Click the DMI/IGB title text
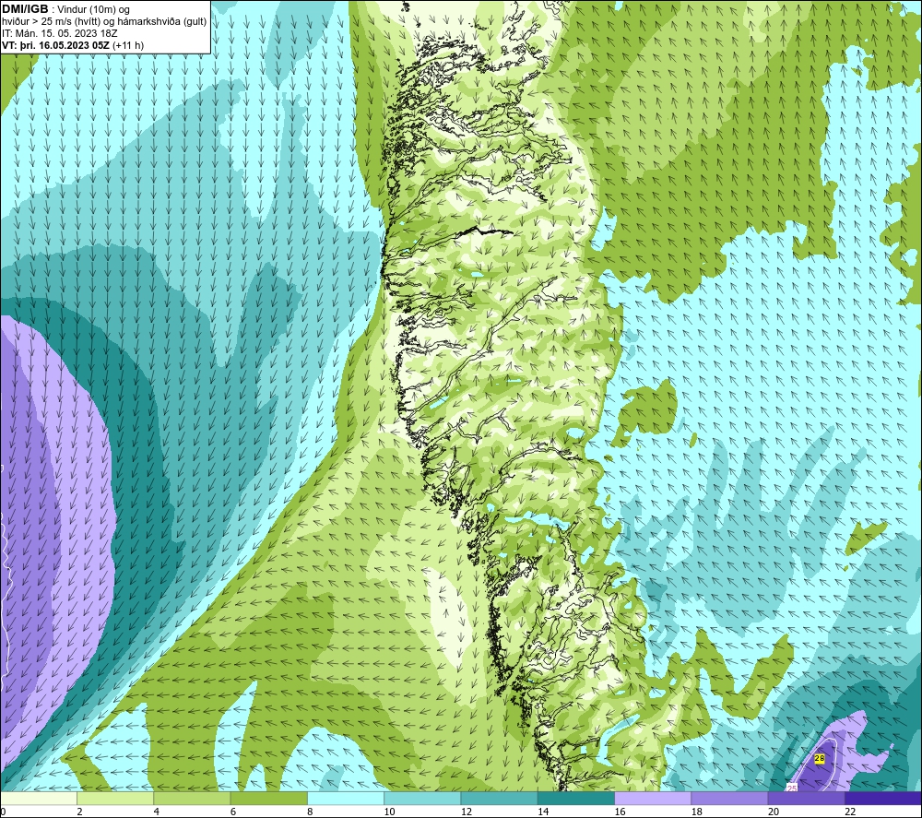The height and width of the screenshot is (818, 922). point(25,9)
